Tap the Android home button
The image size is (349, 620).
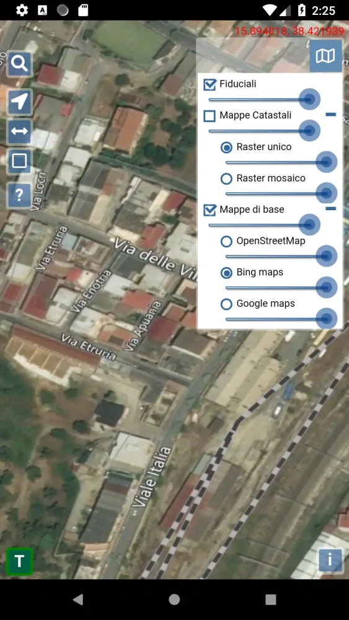pyautogui.click(x=174, y=600)
